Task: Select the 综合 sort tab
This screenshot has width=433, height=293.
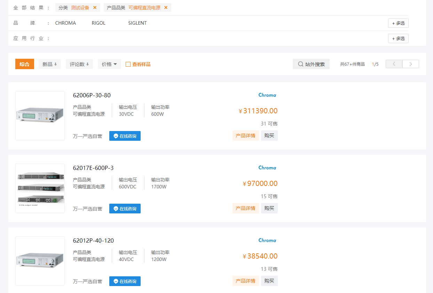Action: point(25,64)
